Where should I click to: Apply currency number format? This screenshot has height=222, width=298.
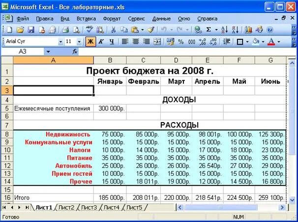pos(170,41)
